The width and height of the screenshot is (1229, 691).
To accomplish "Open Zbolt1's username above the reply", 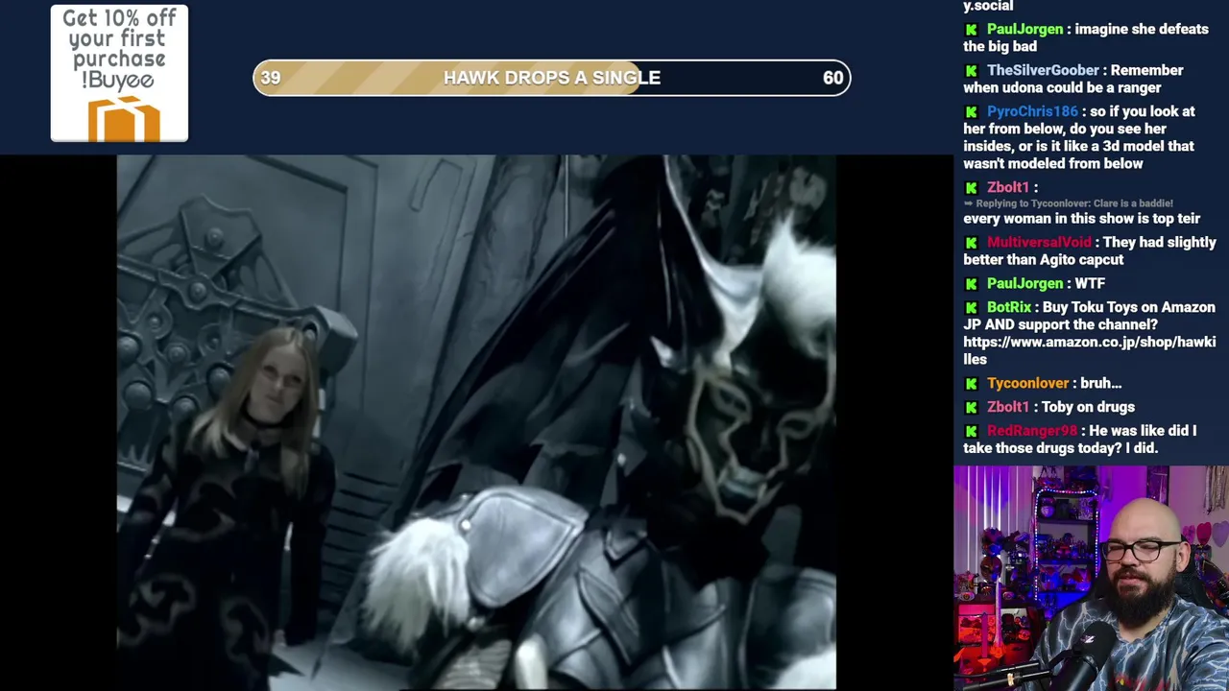I will tap(1008, 187).
